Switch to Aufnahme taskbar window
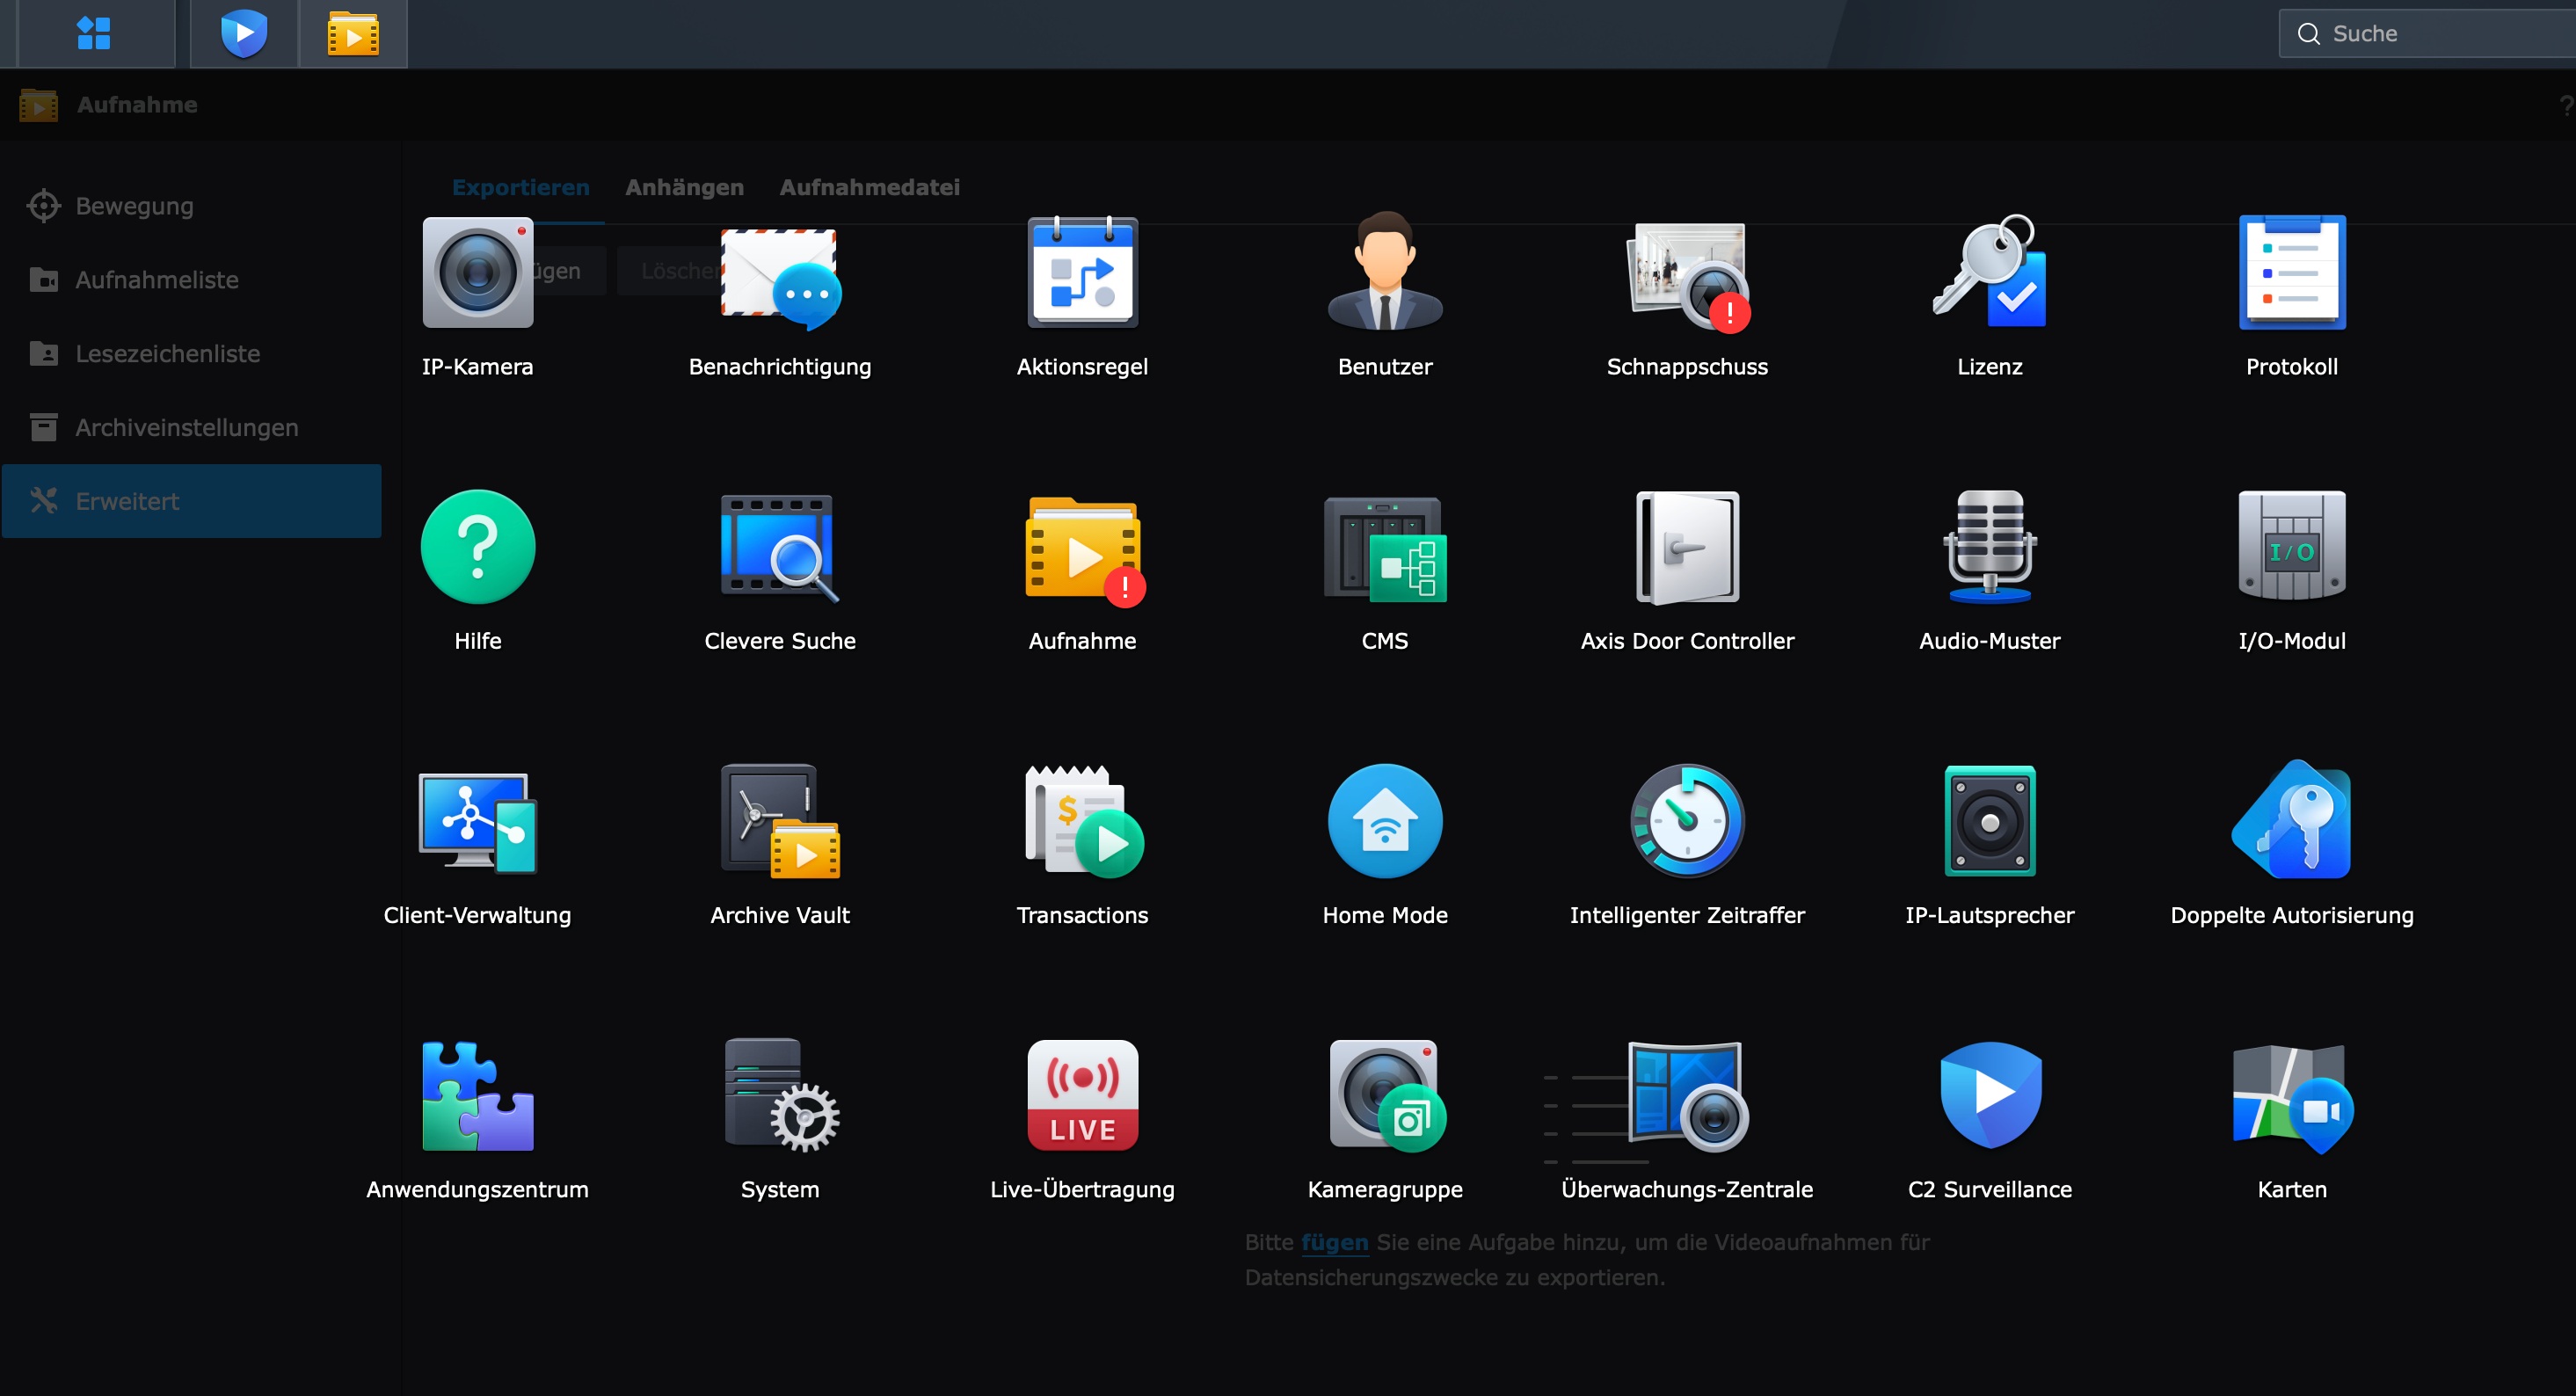This screenshot has width=2576, height=1396. tap(353, 33)
